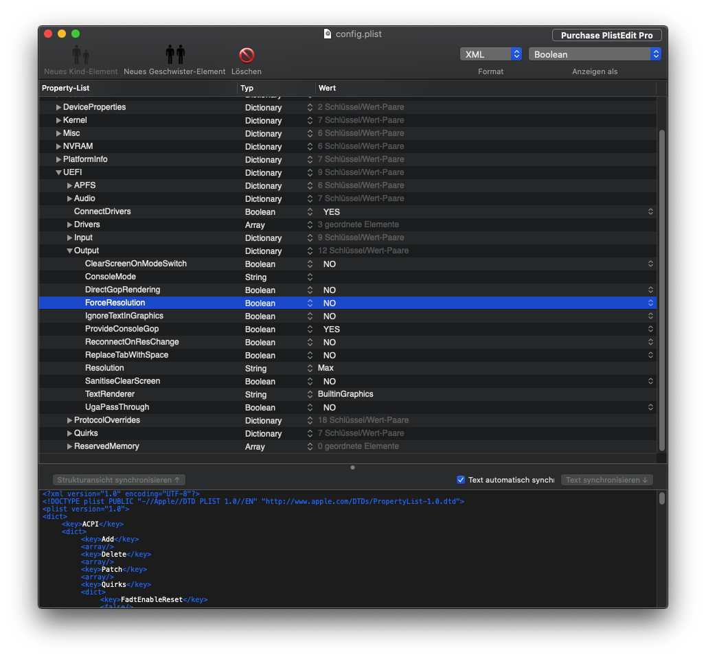Open type stepper for TextRenderer row
Screen dimensions: 706x659
point(310,394)
